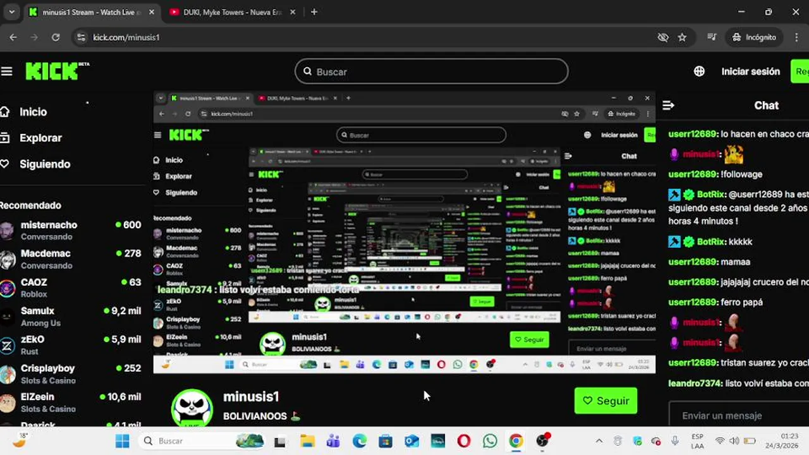This screenshot has width=809, height=455.
Task: Open the Kick hamburger menu
Action: 6,71
